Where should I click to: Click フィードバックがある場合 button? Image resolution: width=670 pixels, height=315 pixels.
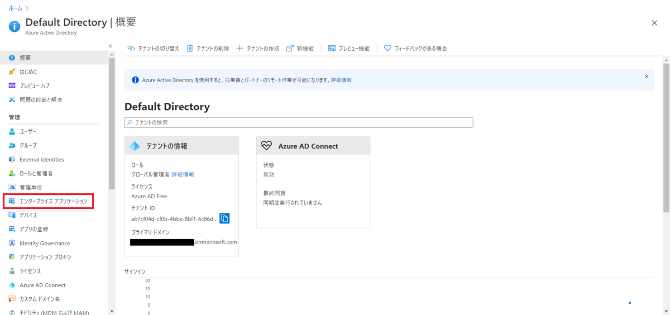[x=415, y=49]
